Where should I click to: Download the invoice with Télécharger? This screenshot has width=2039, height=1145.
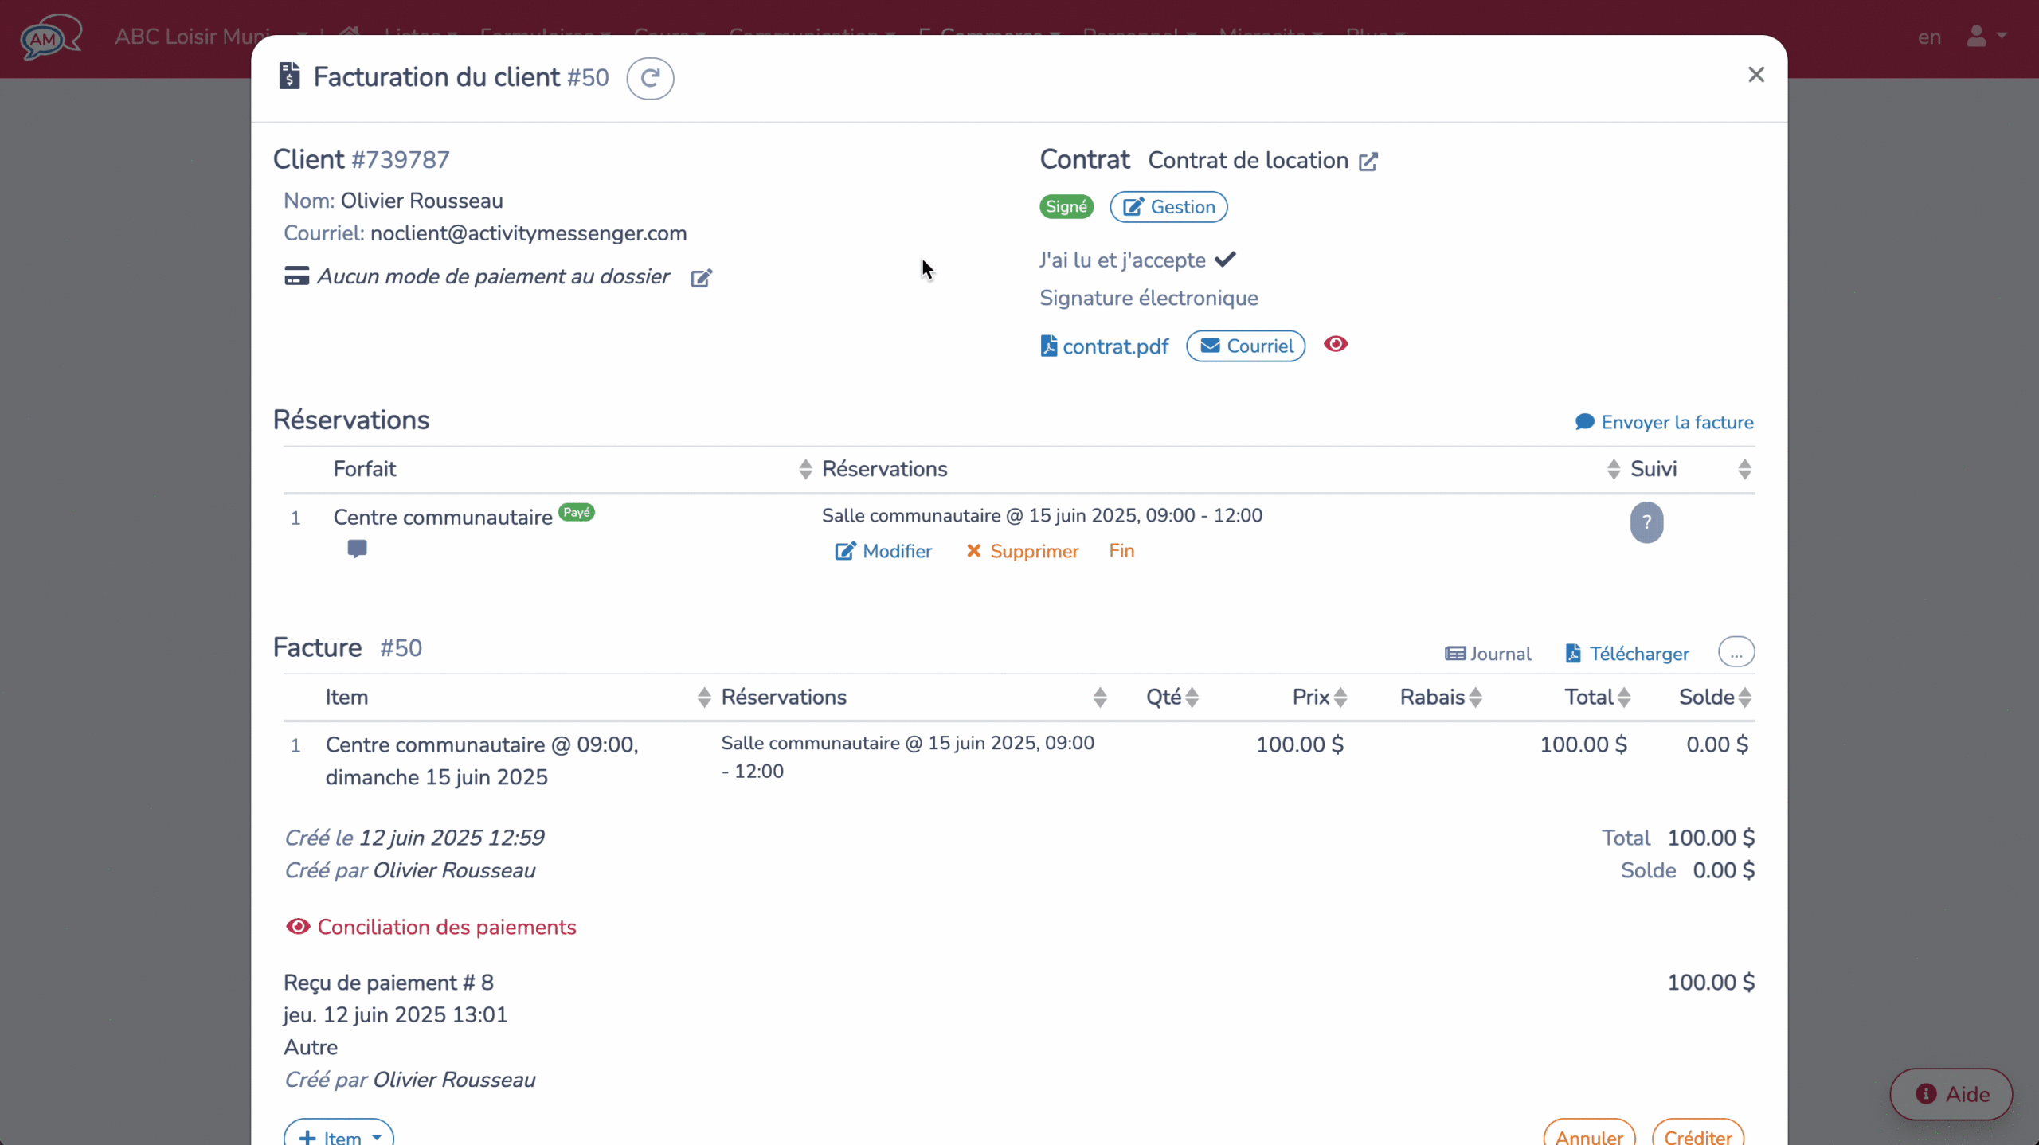coord(1626,653)
